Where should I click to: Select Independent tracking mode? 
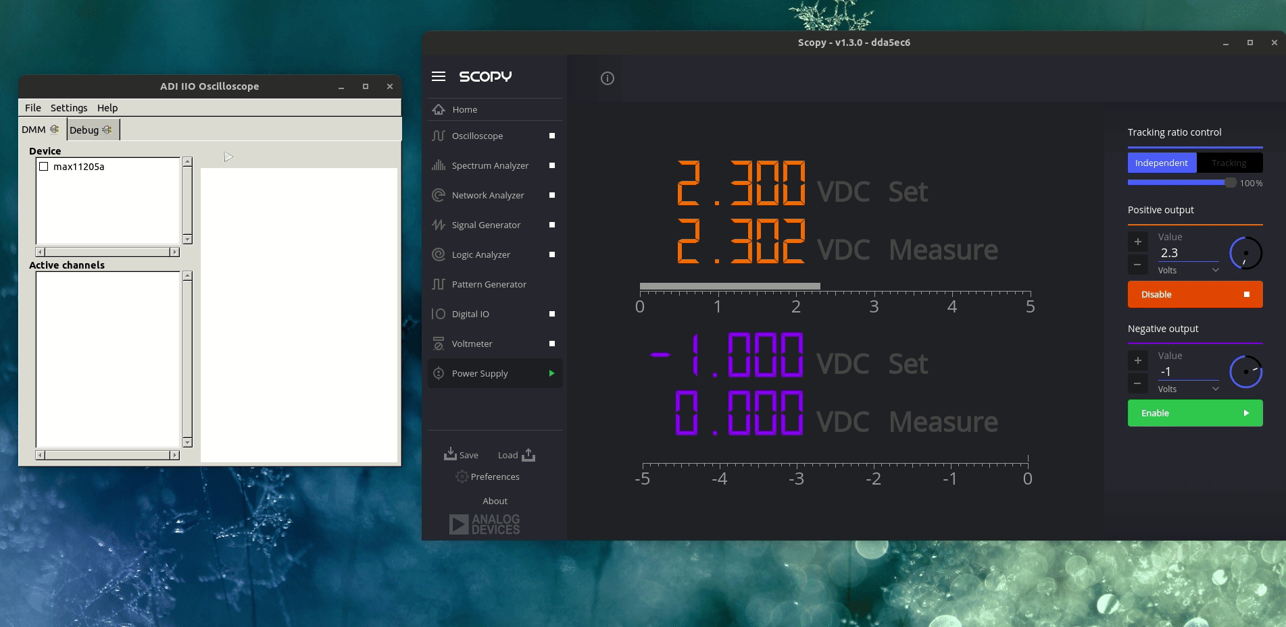(1162, 163)
